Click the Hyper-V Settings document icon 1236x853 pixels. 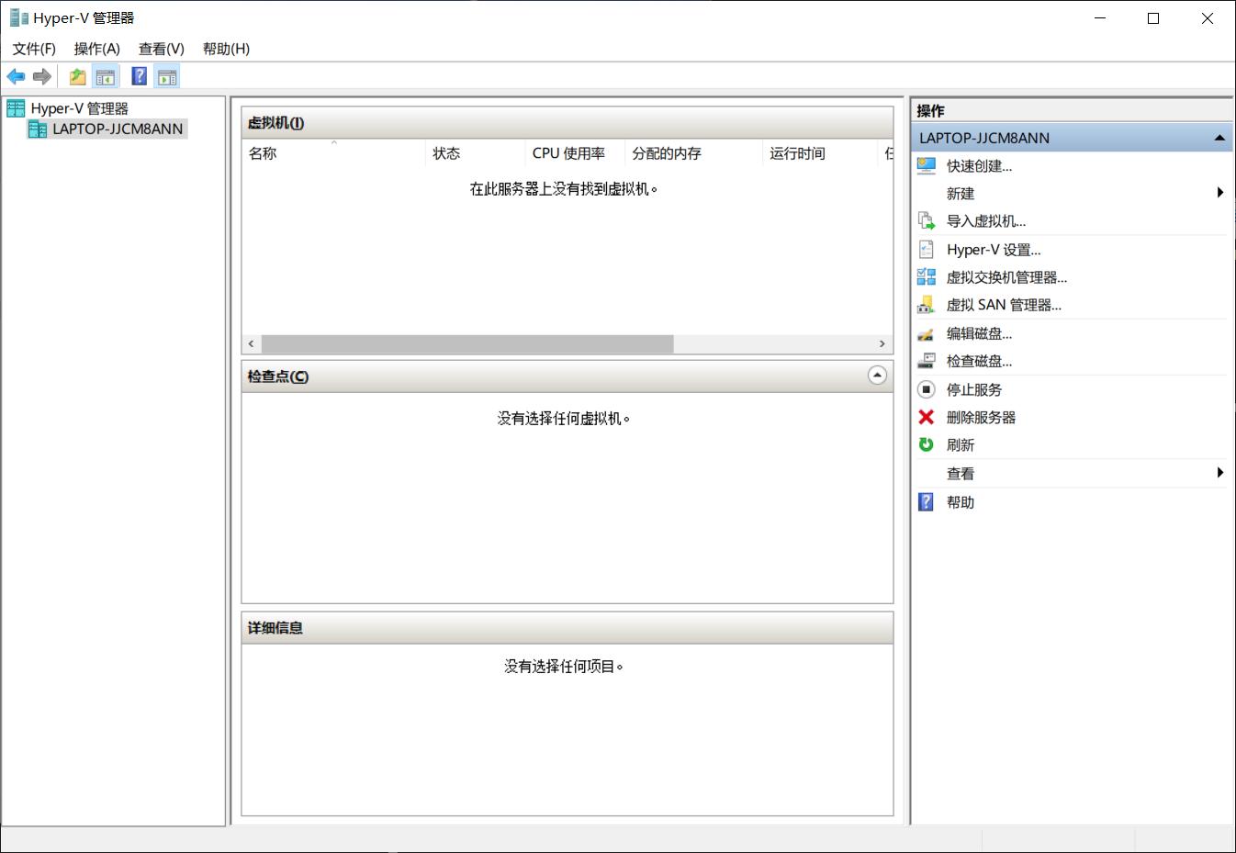(x=927, y=250)
